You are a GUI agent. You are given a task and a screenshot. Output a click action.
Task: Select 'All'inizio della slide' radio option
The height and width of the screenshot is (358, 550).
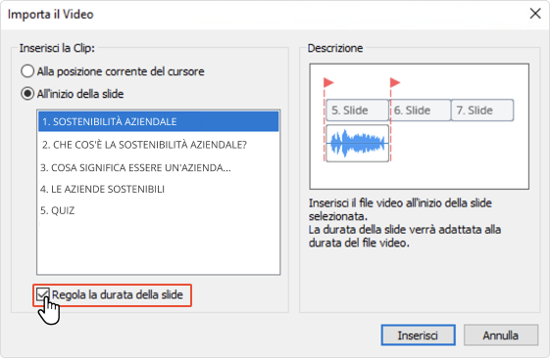click(27, 94)
